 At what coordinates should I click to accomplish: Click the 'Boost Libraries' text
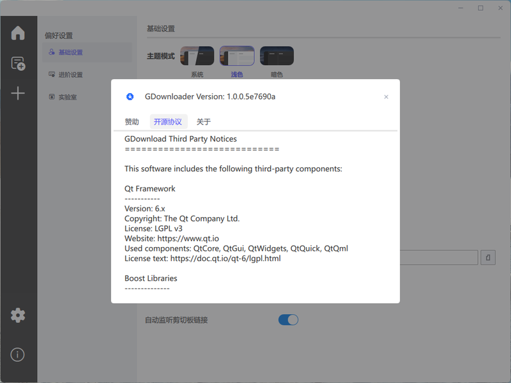point(151,278)
